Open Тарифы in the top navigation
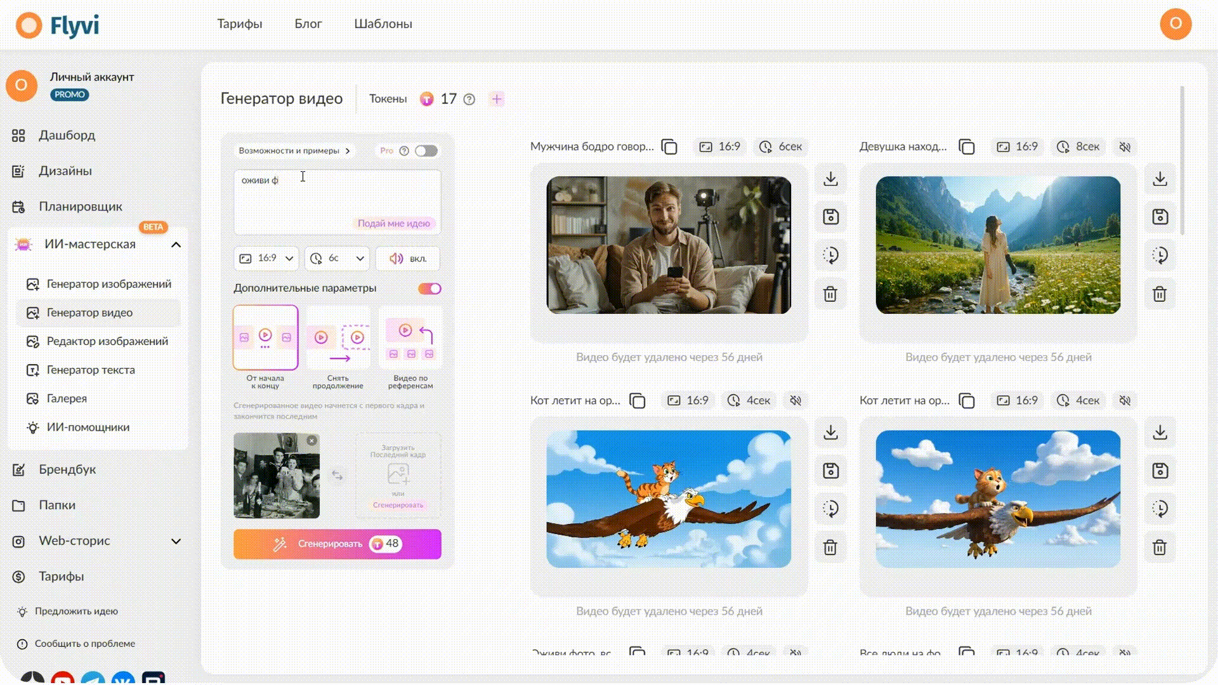Viewport: 1218px width, 685px height. click(x=239, y=24)
